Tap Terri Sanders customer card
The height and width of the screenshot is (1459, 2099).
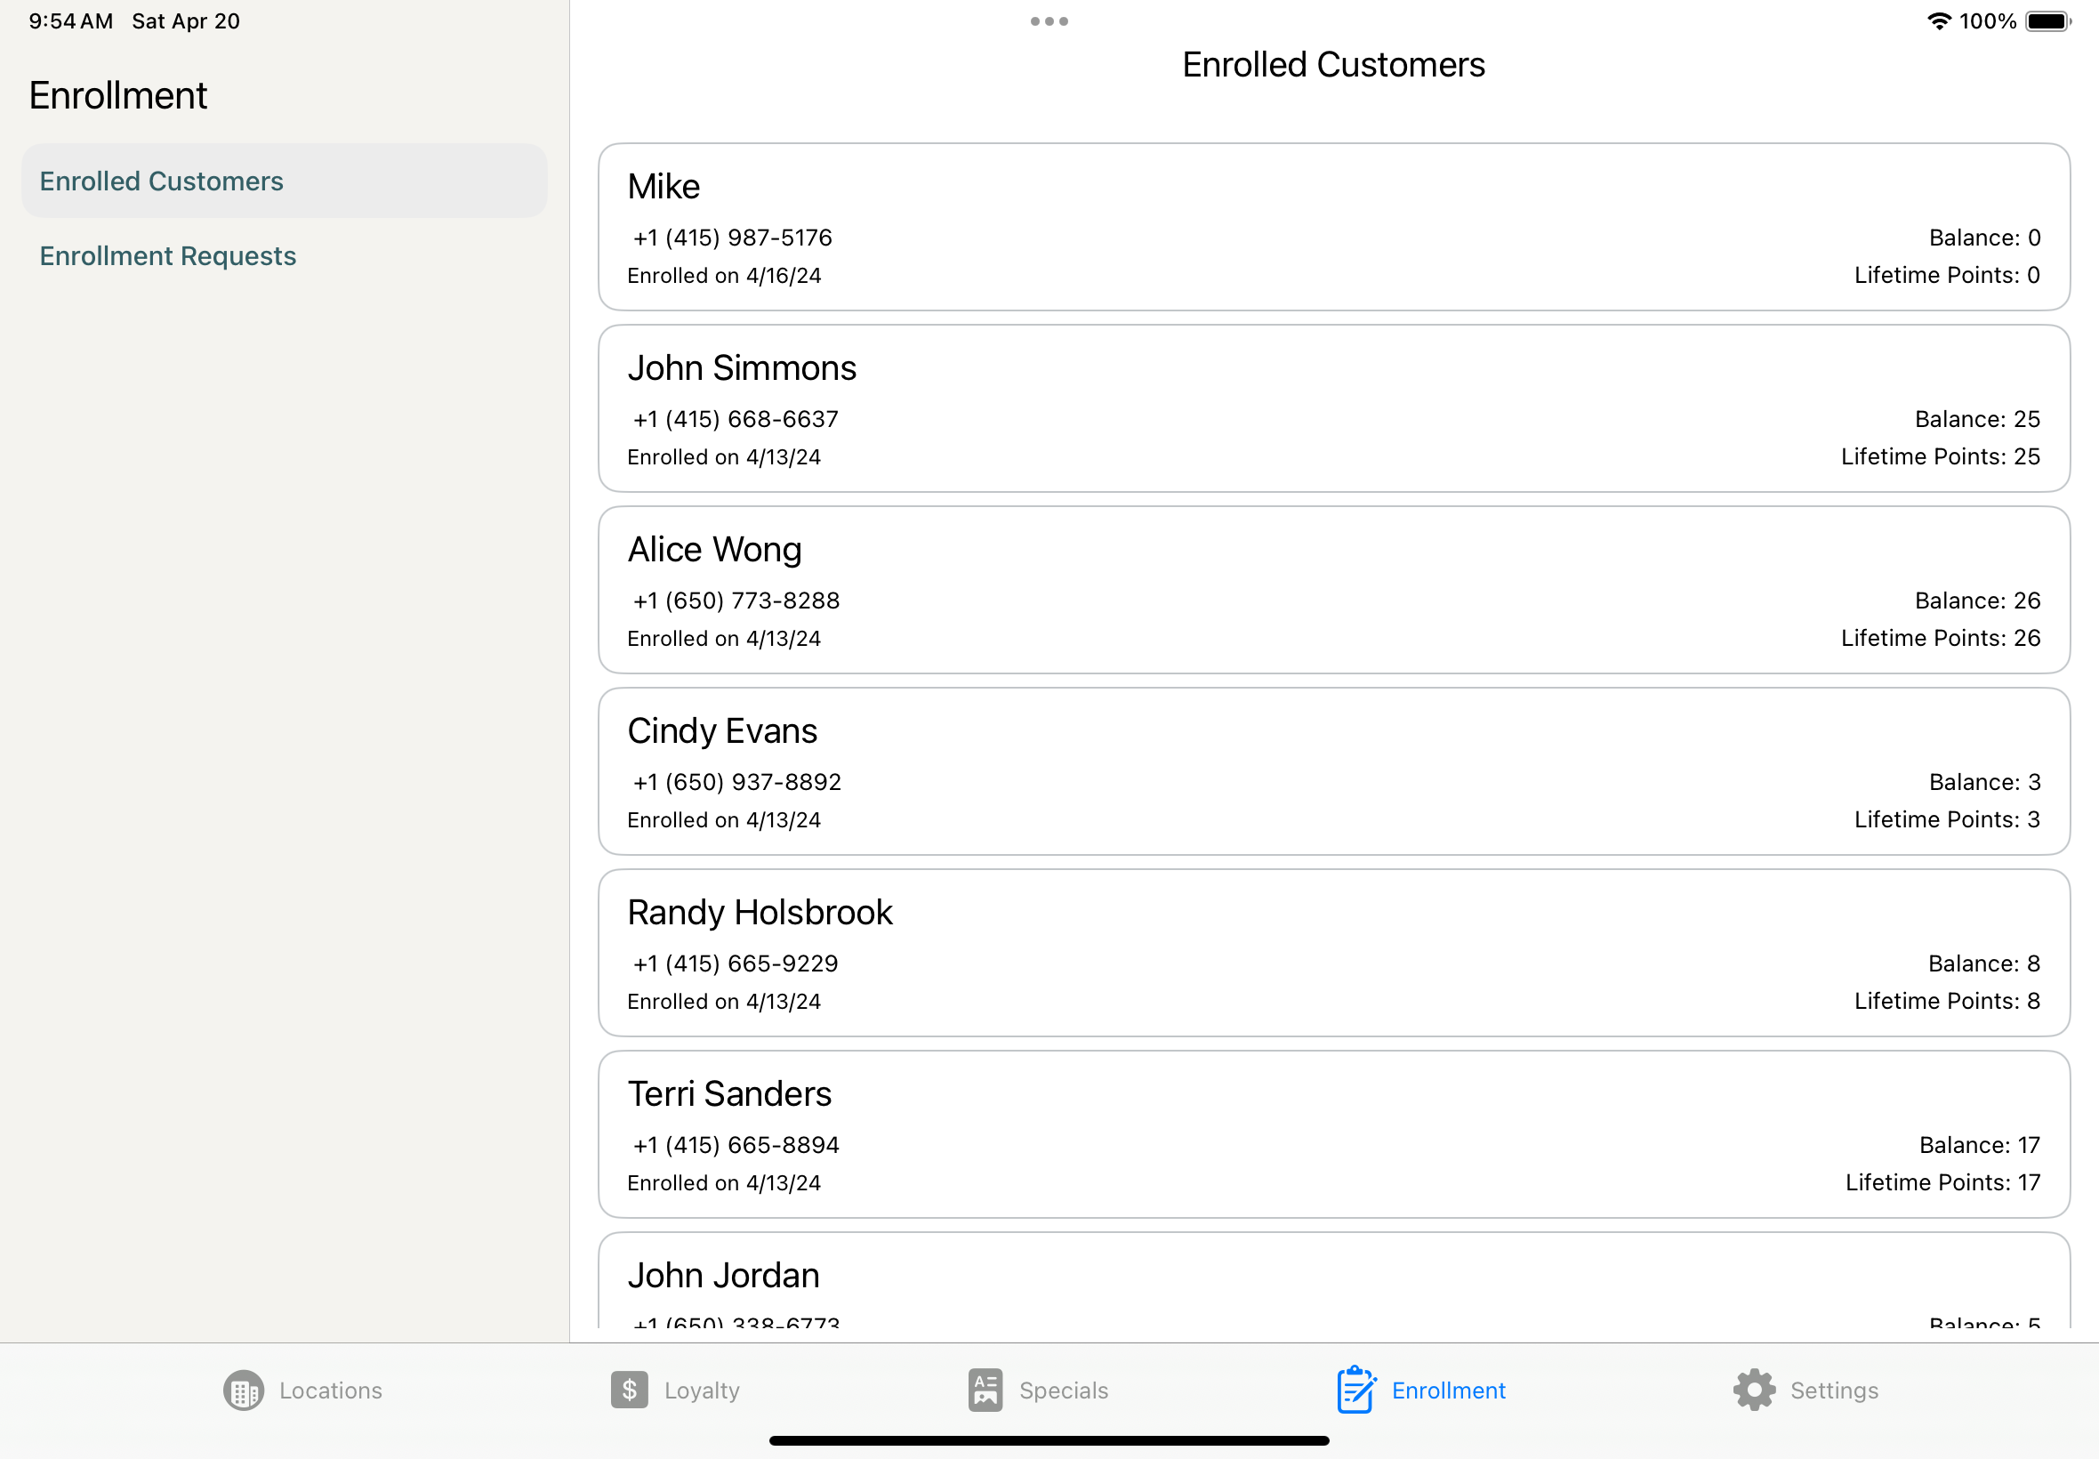coord(1333,1134)
